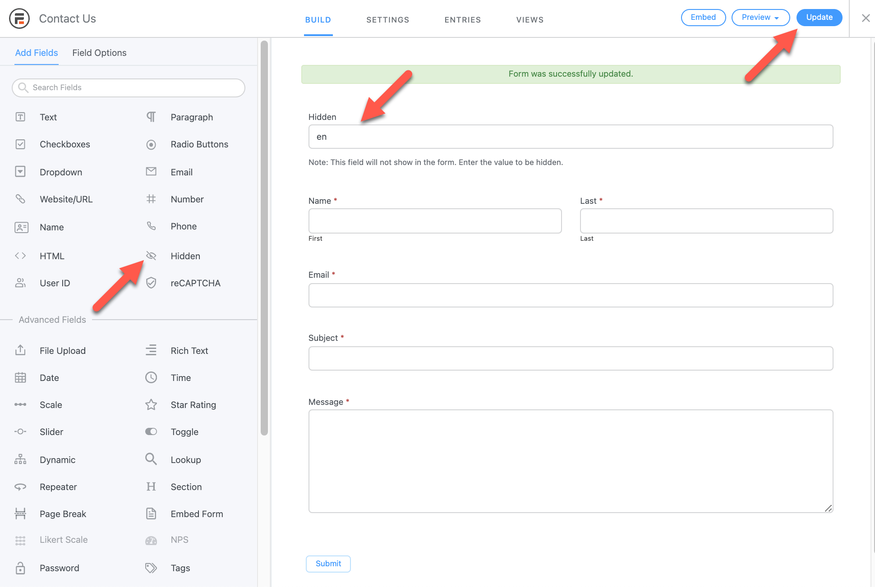This screenshot has height=587, width=875.
Task: Click the First name input field
Action: [435, 221]
